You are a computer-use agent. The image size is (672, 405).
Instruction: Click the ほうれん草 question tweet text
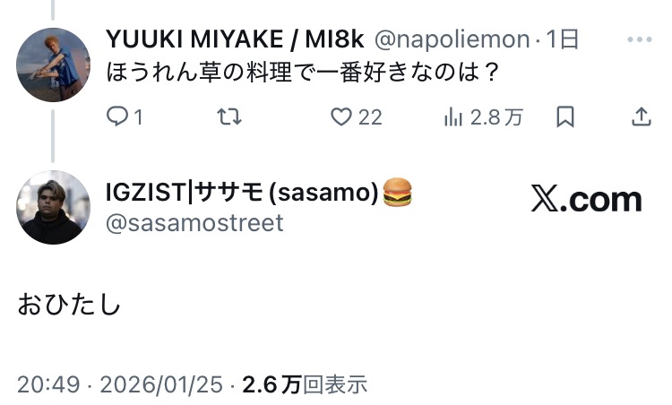(302, 73)
